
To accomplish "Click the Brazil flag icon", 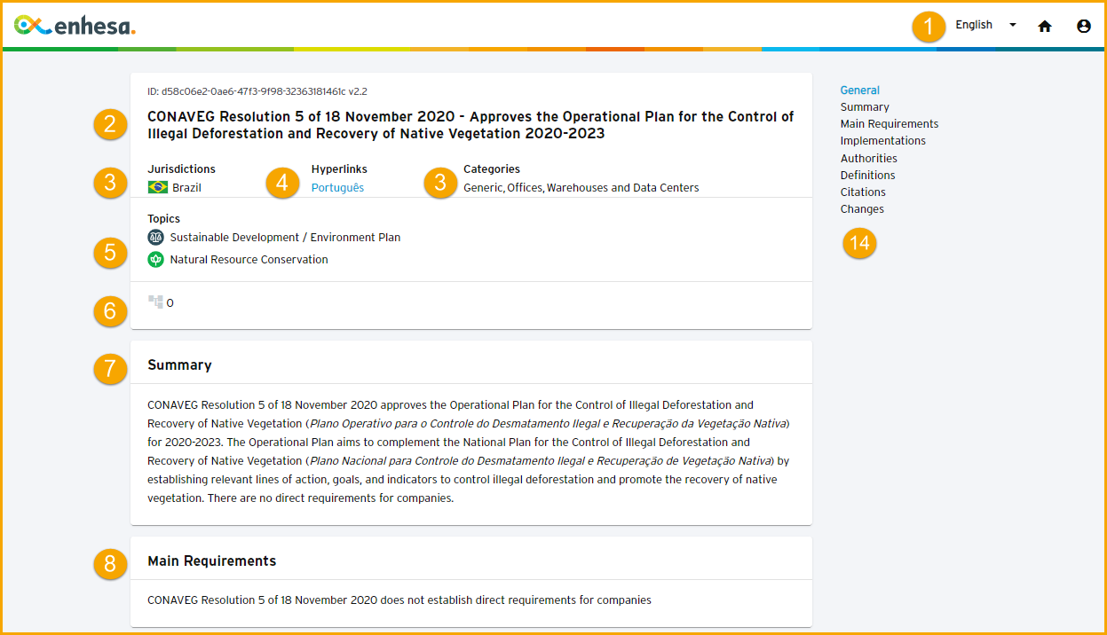I will (158, 187).
